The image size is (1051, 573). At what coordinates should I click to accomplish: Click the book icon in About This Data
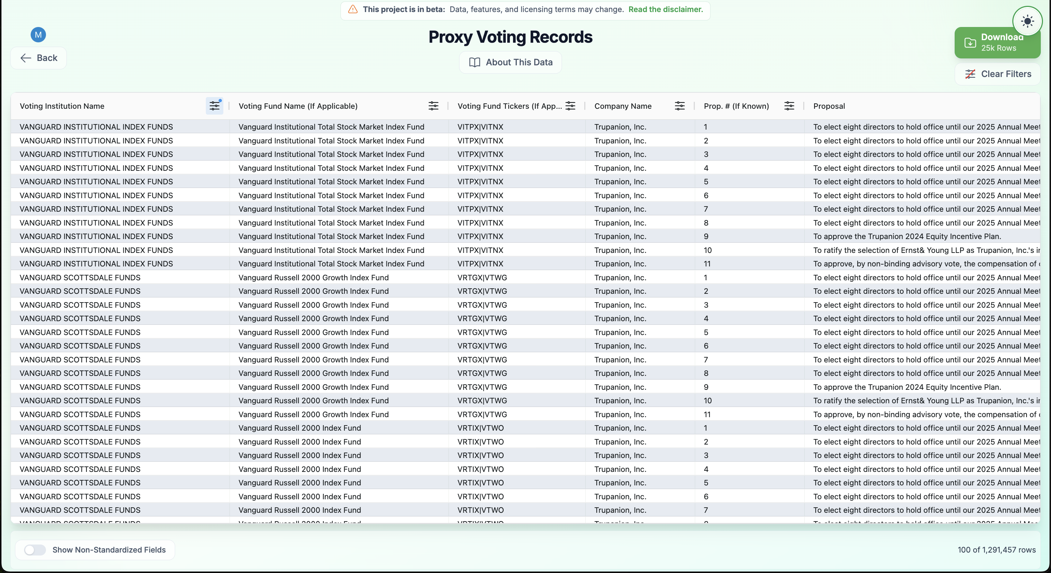click(474, 62)
